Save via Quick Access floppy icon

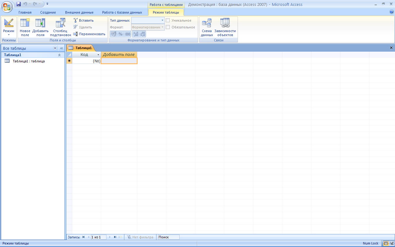[x=19, y=4]
